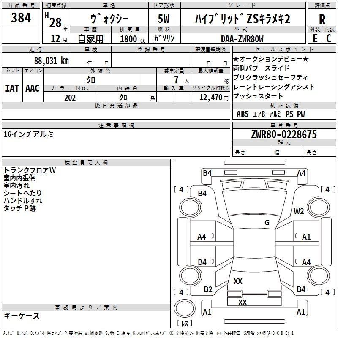Click G windshield mark on diagram
This screenshot has width=338, height=338.
[267, 223]
